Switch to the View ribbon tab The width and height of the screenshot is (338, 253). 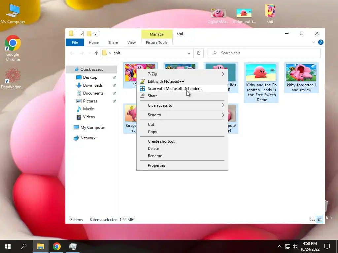coord(131,42)
